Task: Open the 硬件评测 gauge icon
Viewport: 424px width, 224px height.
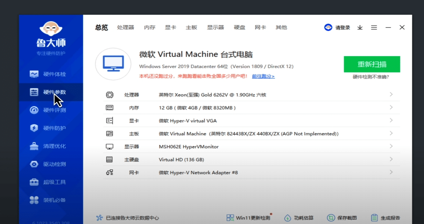Action: [x=34, y=110]
